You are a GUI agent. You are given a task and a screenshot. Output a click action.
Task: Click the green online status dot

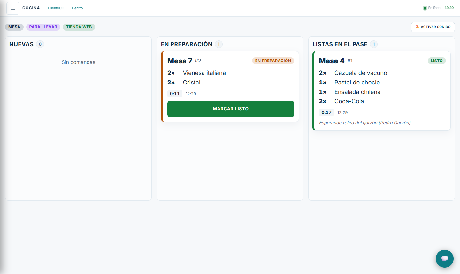(425, 8)
